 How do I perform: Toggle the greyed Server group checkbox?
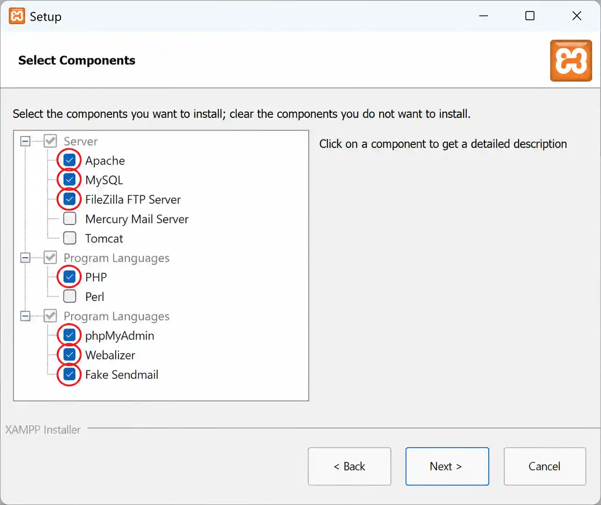tap(50, 141)
